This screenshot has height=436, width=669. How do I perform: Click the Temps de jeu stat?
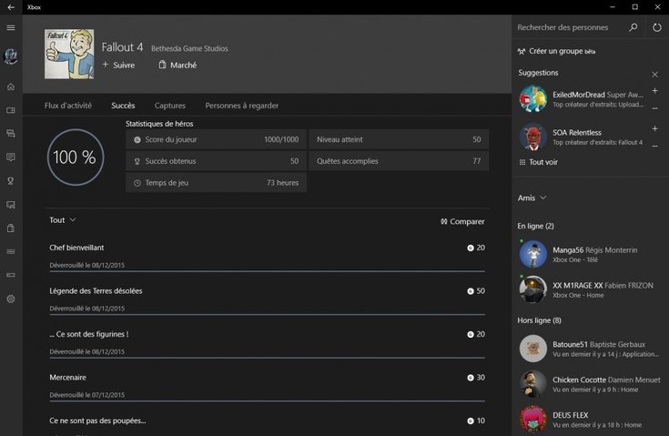tap(216, 183)
